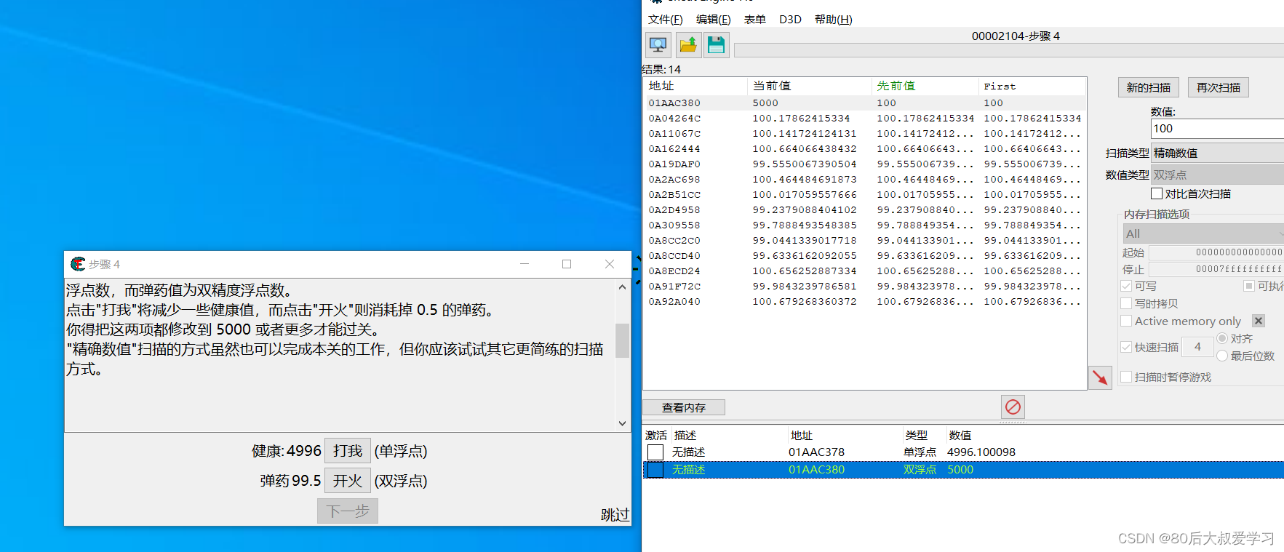1284x552 pixels.
Task: Open the 帮助(H) menu
Action: (833, 20)
